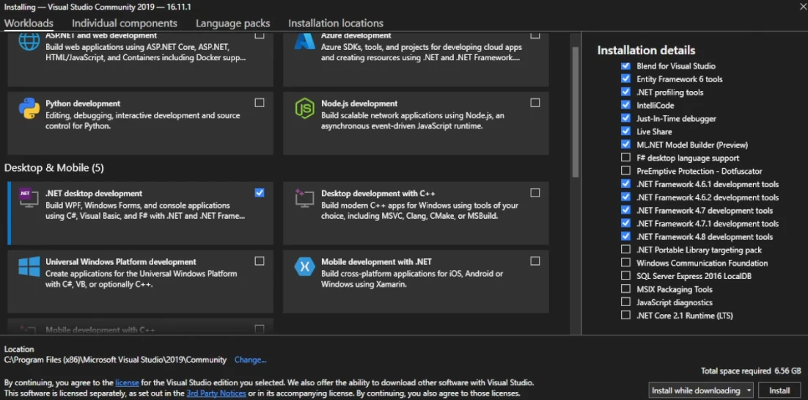This screenshot has height=400, width=808.
Task: Uncheck .NET Framework 4.6.1 development tools
Action: click(625, 183)
